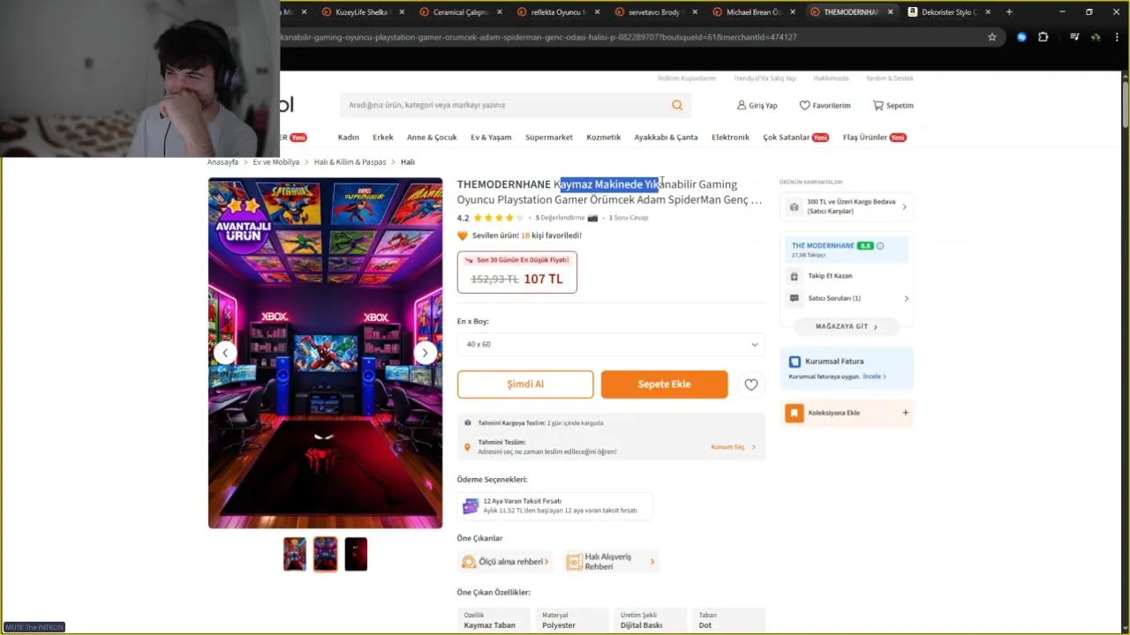
Task: Click the Şimdi Al button
Action: [x=525, y=385]
